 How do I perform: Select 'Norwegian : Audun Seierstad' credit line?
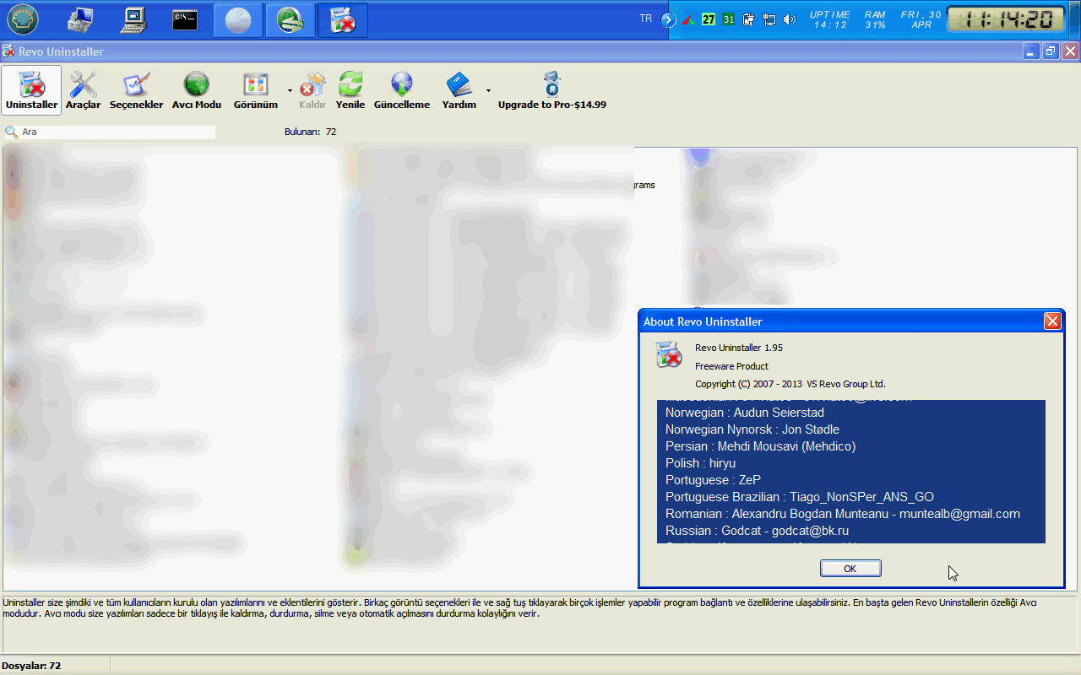tap(744, 413)
